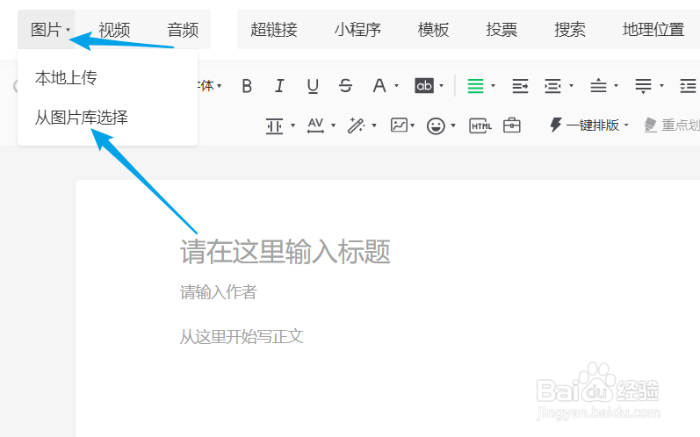Click the both-sides indent icon
This screenshot has width=700, height=437.
pyautogui.click(x=552, y=86)
